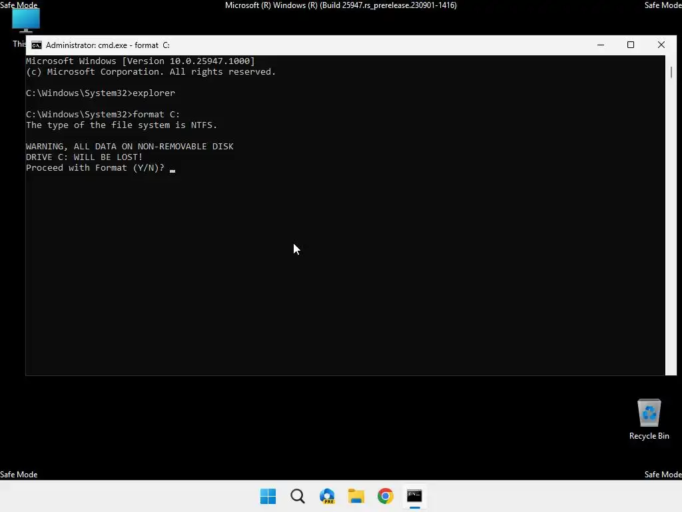Screen dimensions: 682x512
Task: Click the 'DRIVE C: WILL BE LOST!' line
Action: point(85,157)
